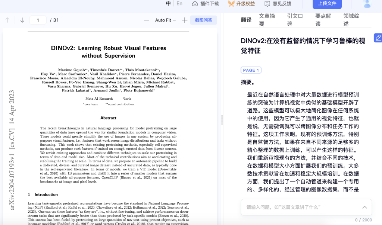
Task: Click the *core team footnote text
Action: [91, 104]
